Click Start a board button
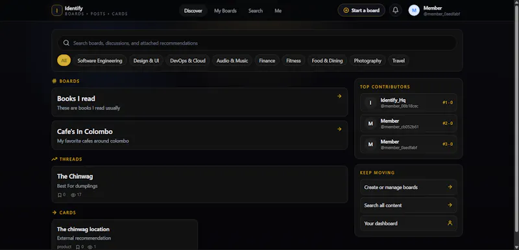Screen dimensions: 519x250 click(361, 10)
